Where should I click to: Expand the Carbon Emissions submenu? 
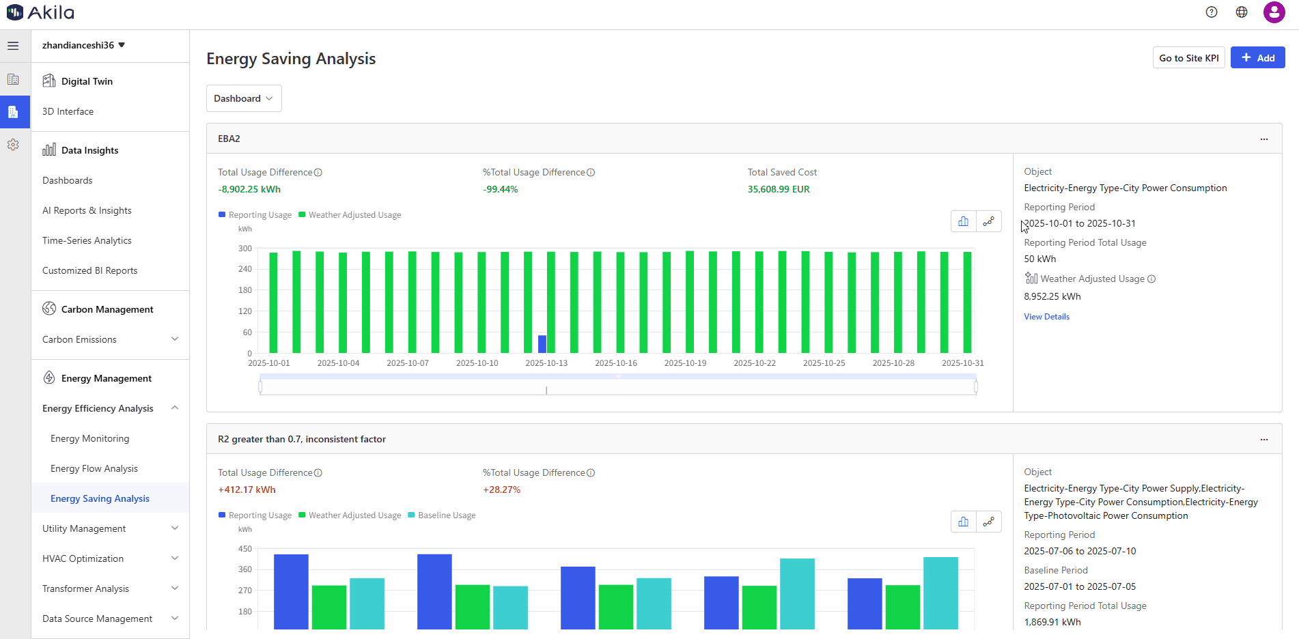[109, 339]
